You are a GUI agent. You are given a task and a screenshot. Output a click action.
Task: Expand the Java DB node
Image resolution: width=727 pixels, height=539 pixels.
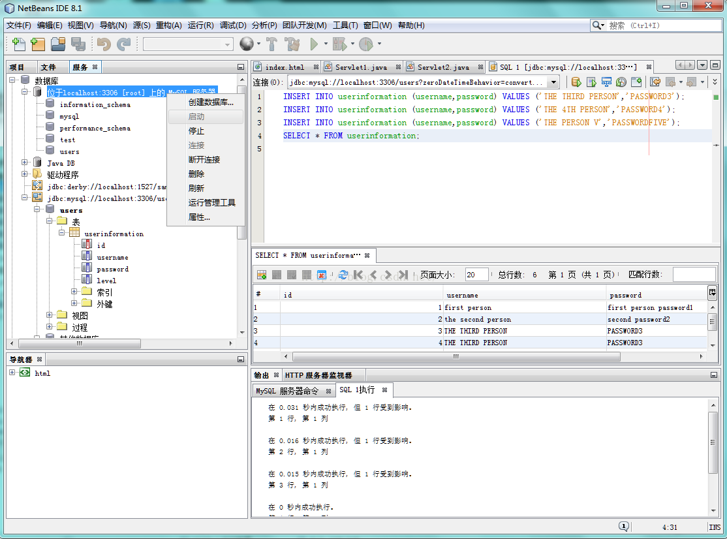[x=25, y=162]
